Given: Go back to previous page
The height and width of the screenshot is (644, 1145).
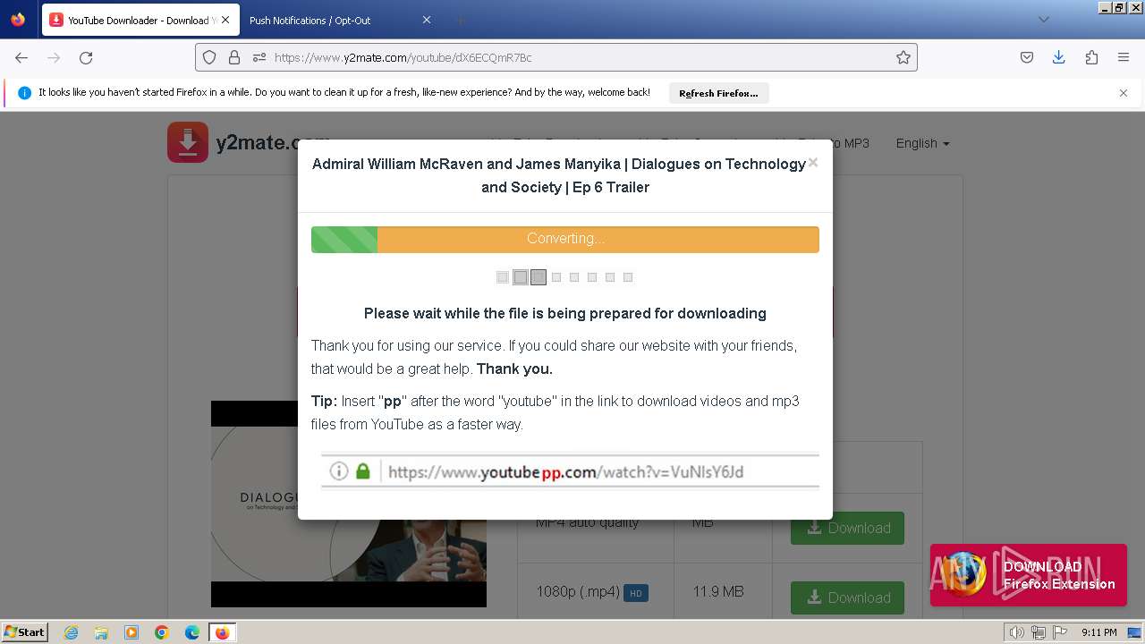Looking at the screenshot, I should pos(21,57).
